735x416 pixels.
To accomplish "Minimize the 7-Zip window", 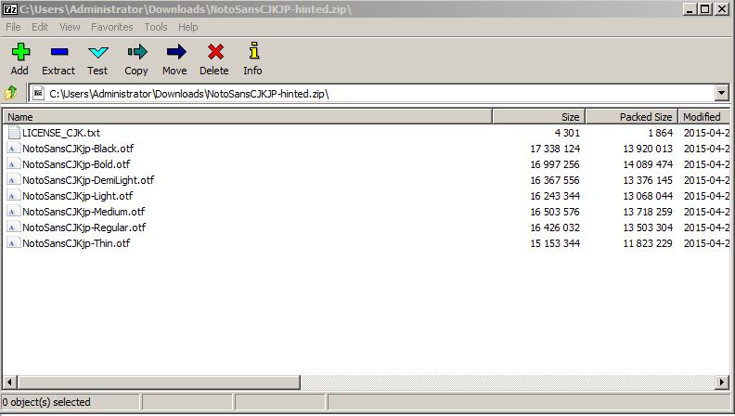I will 690,9.
